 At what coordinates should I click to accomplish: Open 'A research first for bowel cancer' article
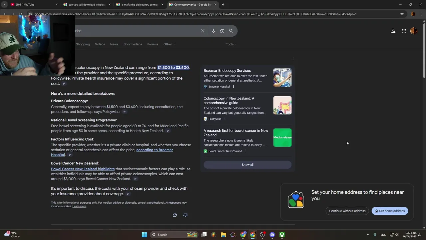(236, 133)
